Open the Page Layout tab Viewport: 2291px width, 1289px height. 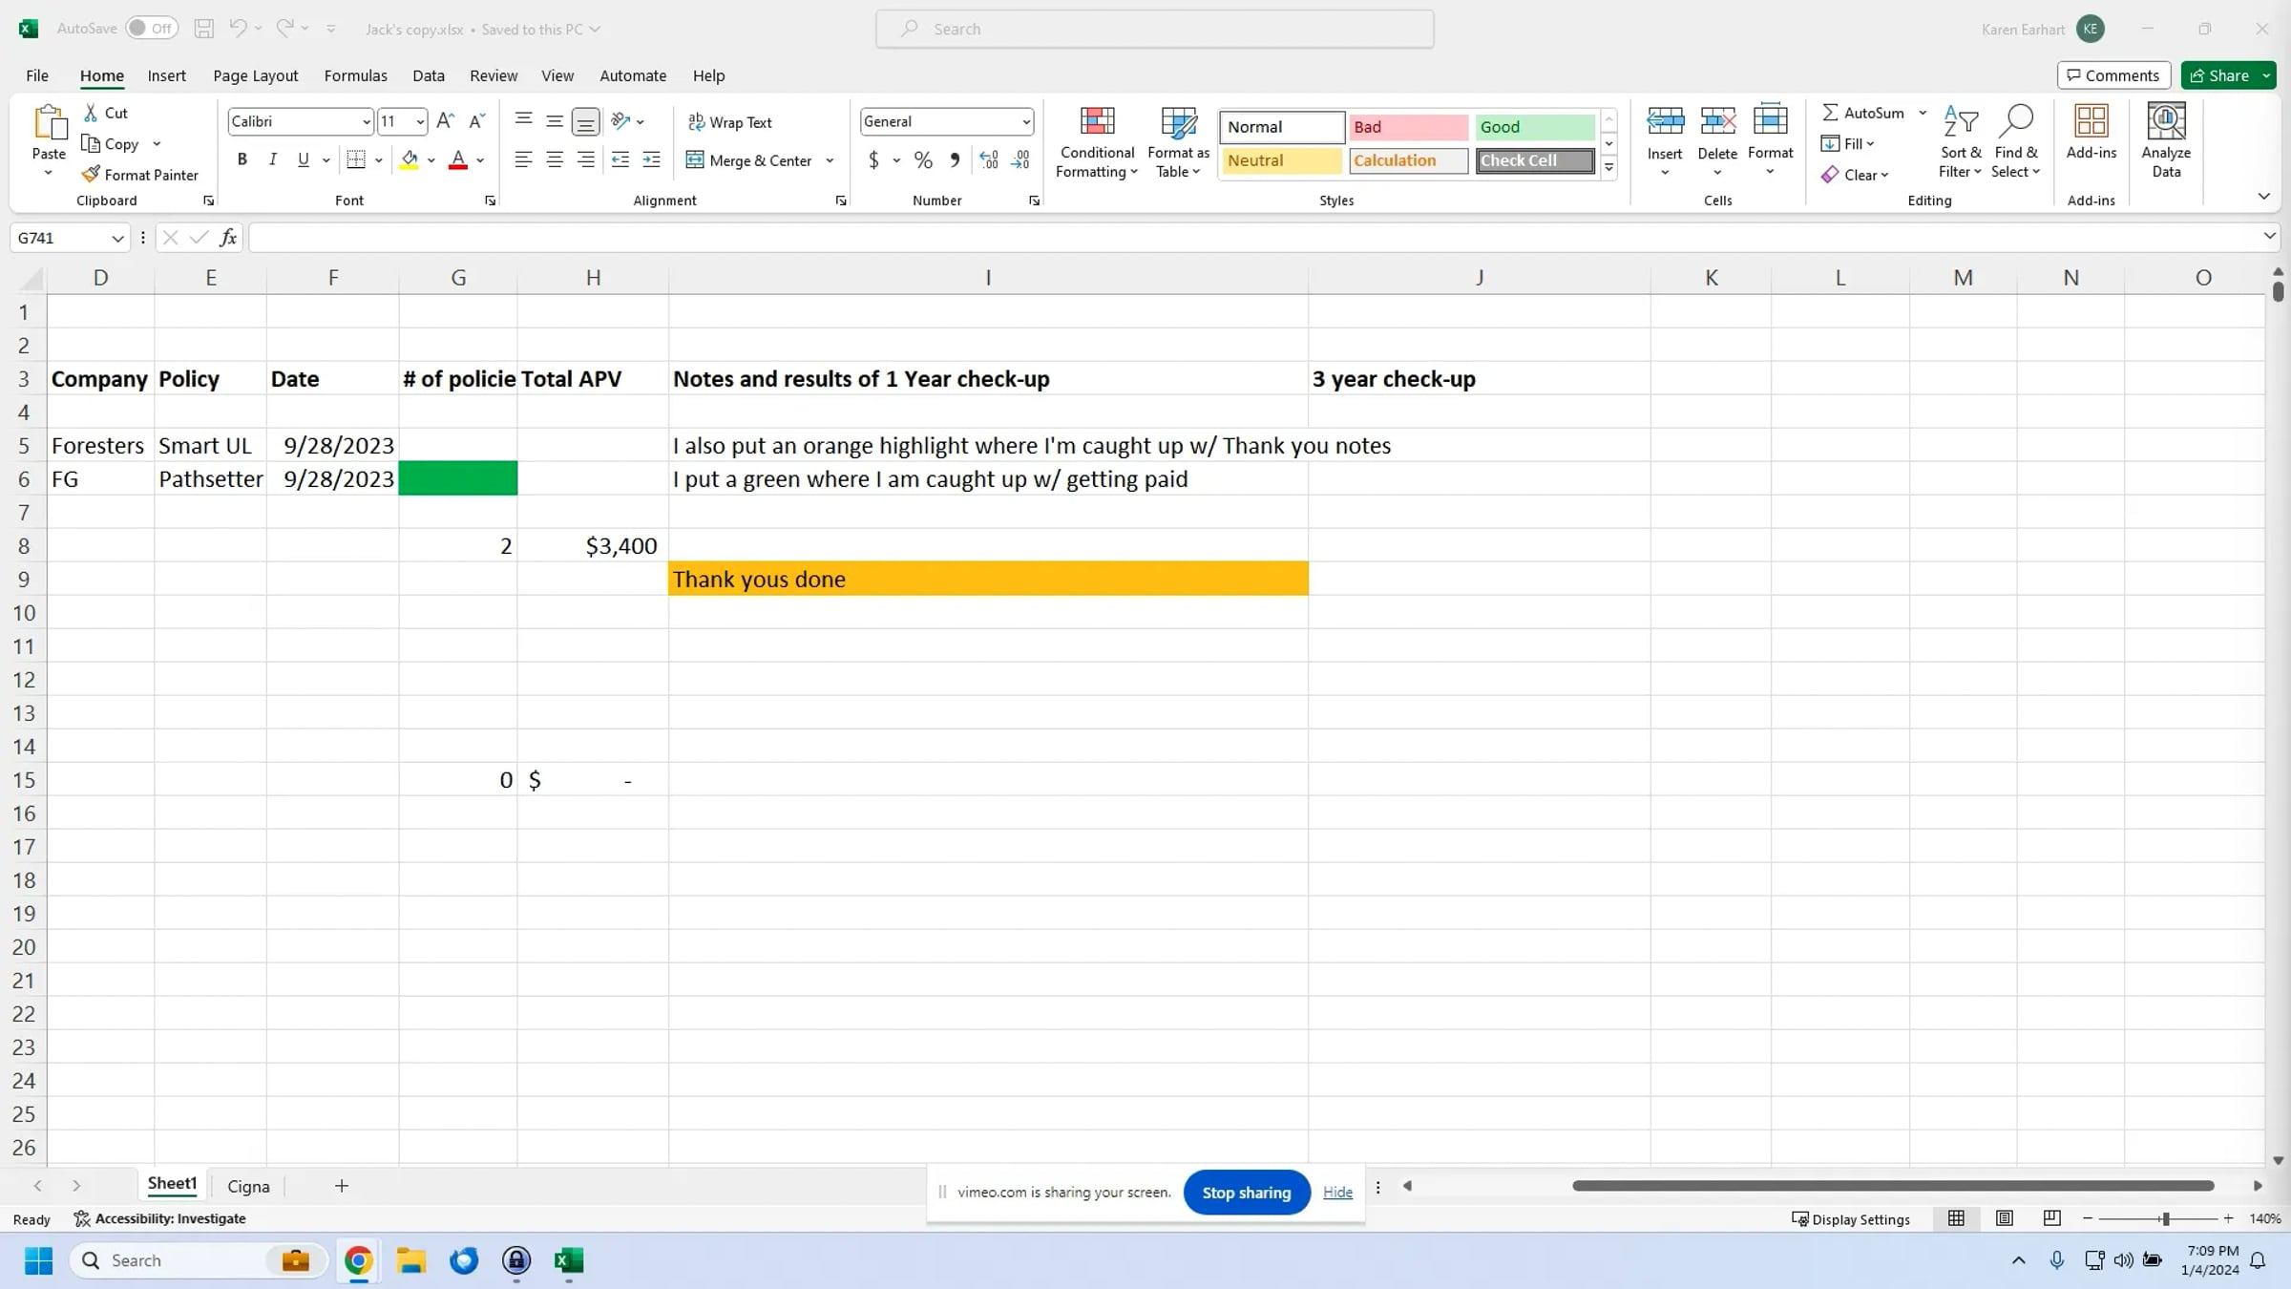[x=256, y=75]
